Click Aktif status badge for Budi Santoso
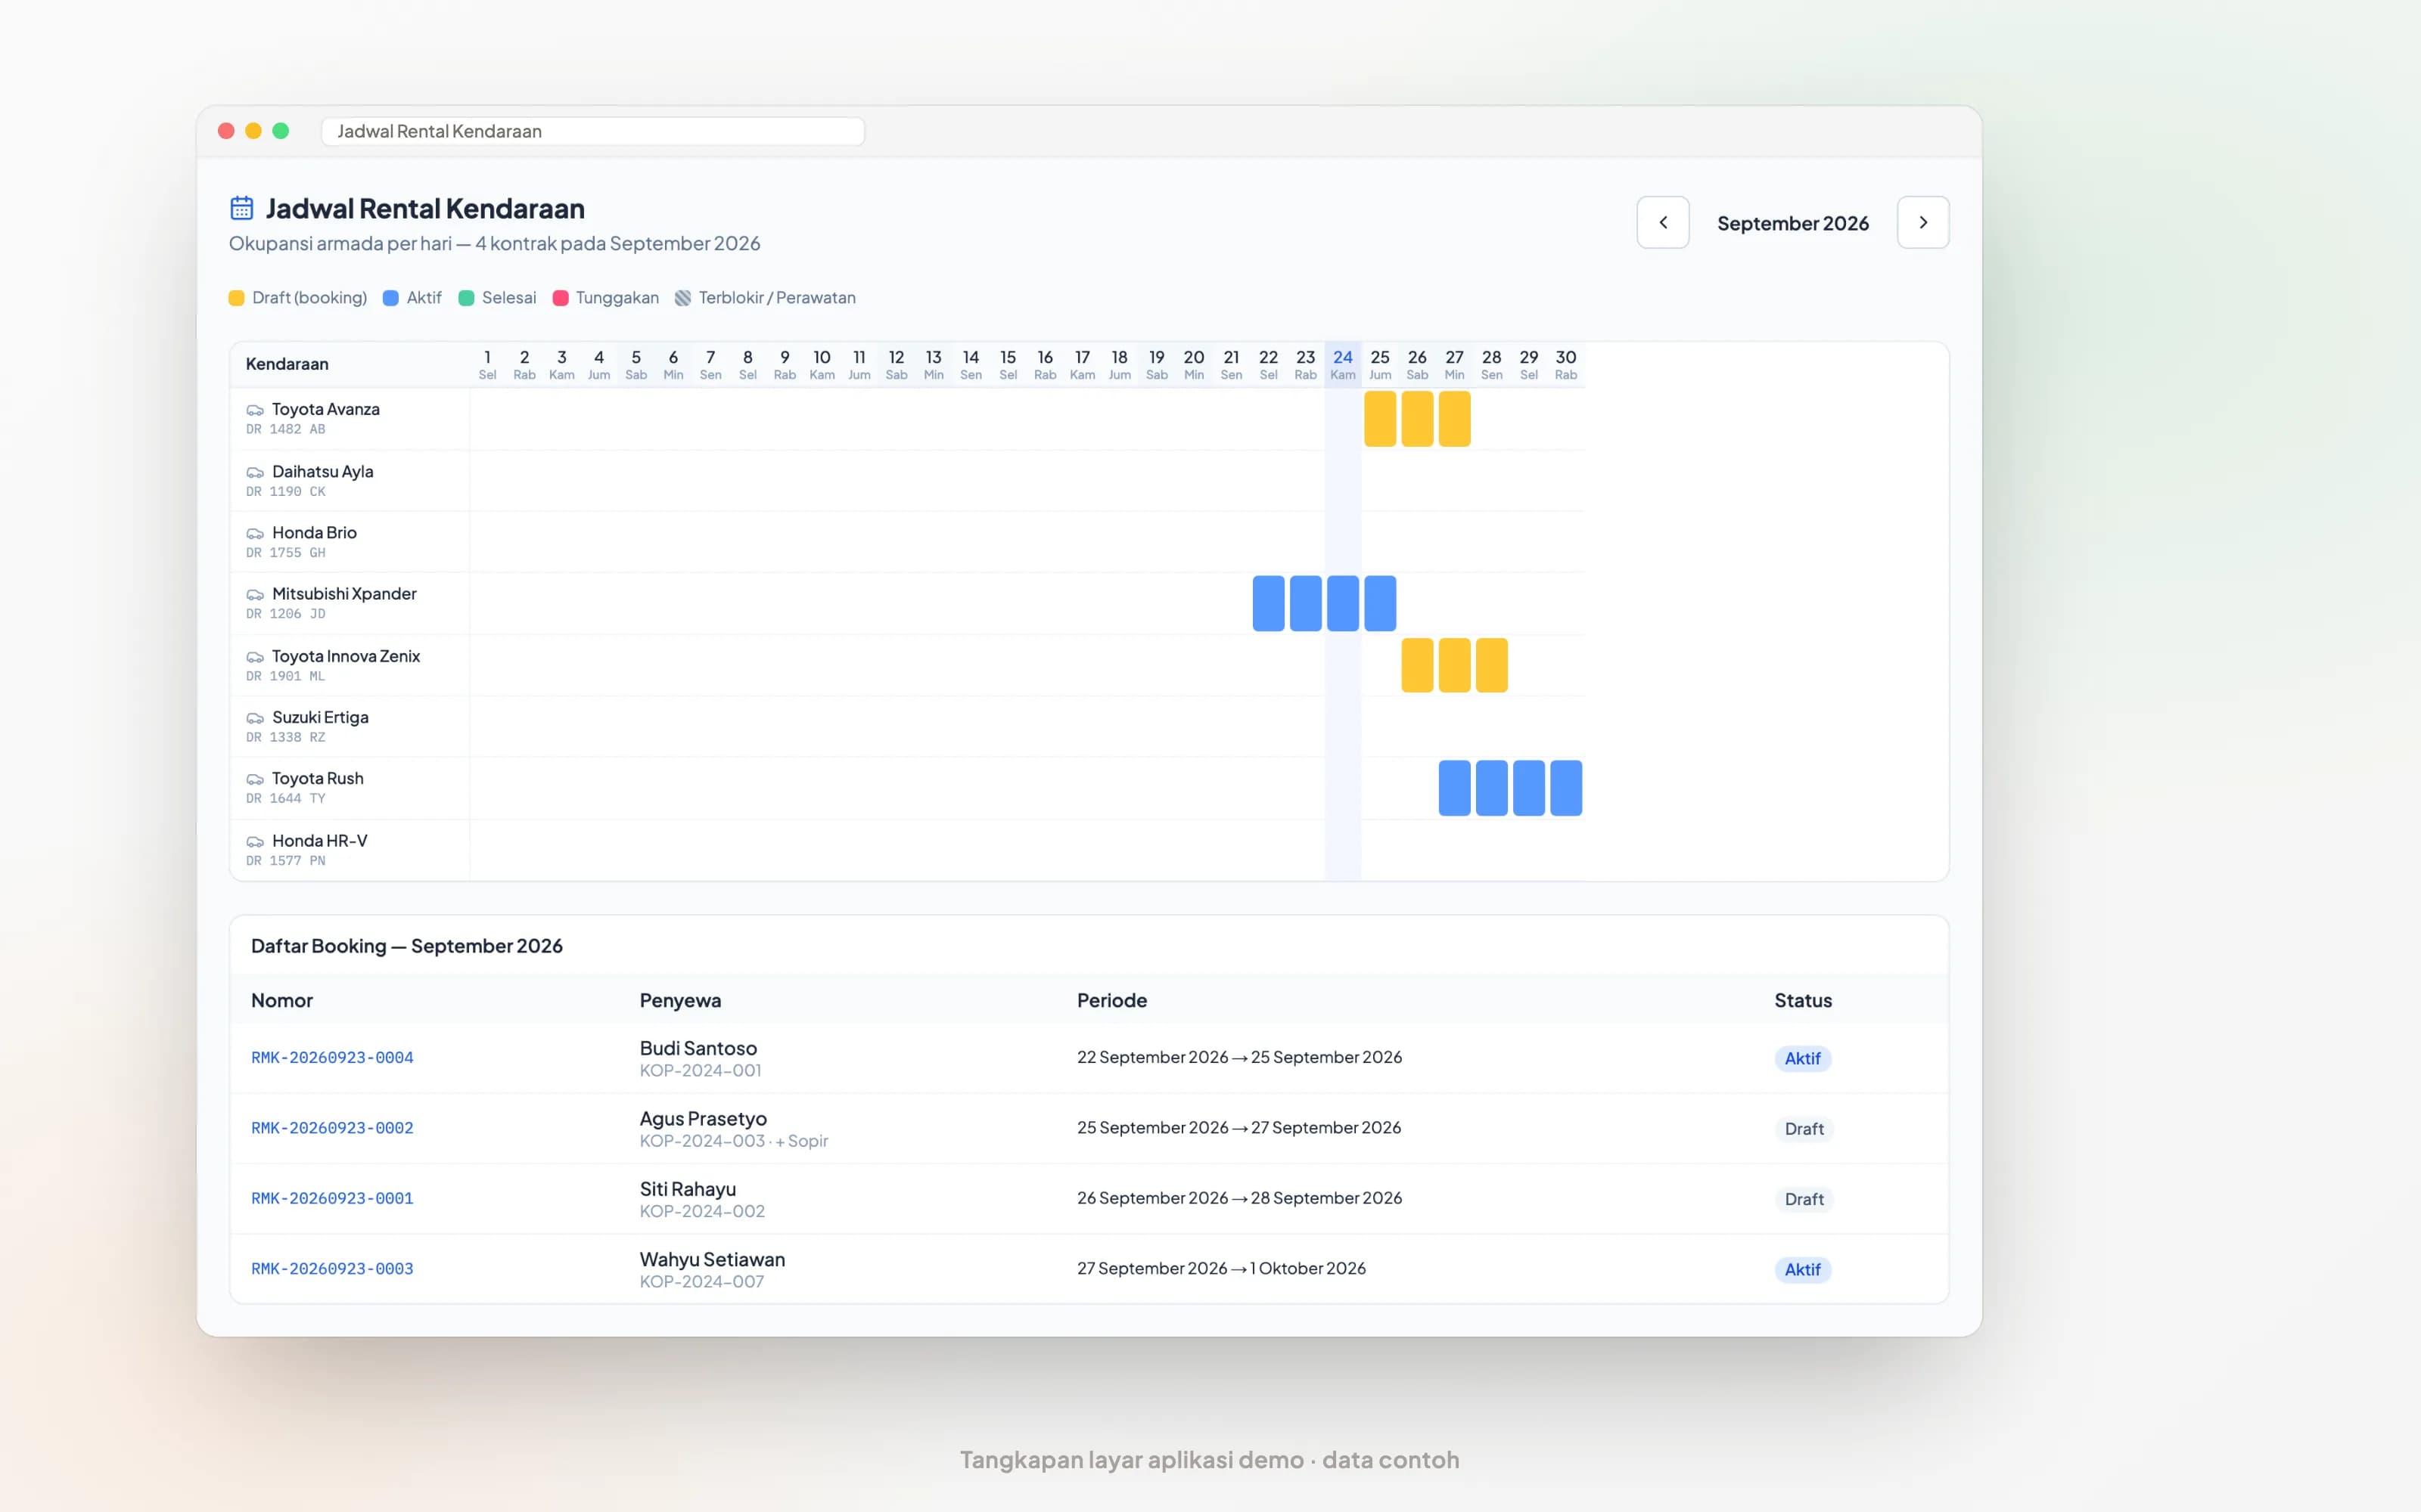The width and height of the screenshot is (2421, 1512). tap(1803, 1058)
